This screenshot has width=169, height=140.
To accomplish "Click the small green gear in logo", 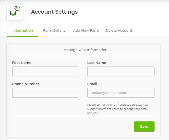I will pos(17,8).
